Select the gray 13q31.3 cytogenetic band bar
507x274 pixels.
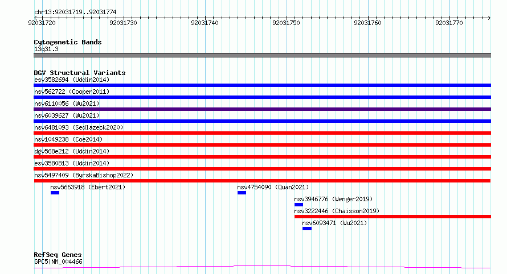(x=262, y=55)
